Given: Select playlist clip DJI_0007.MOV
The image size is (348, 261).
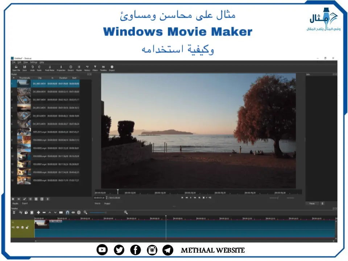Looking at the screenshot, I should coord(45,100).
